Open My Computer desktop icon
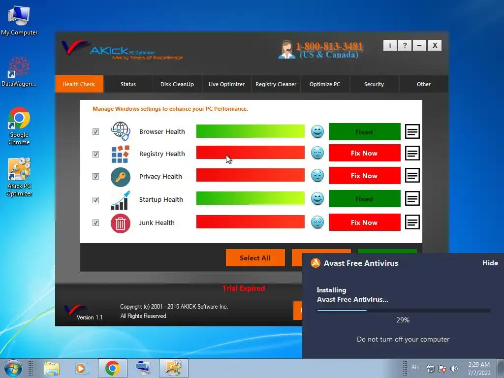Image resolution: width=504 pixels, height=378 pixels. coord(19,20)
